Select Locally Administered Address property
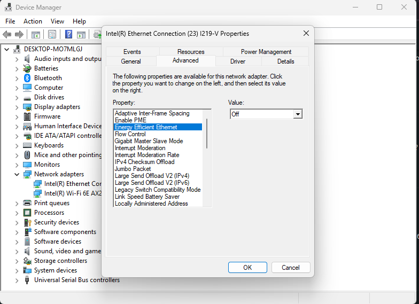 coord(158,203)
